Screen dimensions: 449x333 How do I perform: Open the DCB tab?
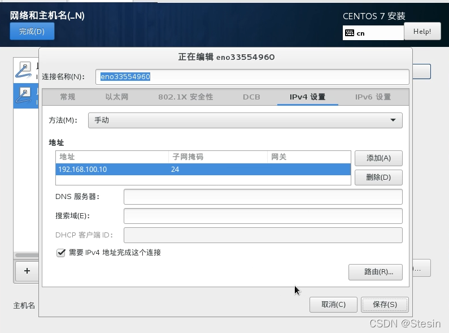click(251, 97)
